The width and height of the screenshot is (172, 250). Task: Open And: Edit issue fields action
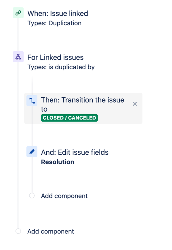tap(75, 152)
